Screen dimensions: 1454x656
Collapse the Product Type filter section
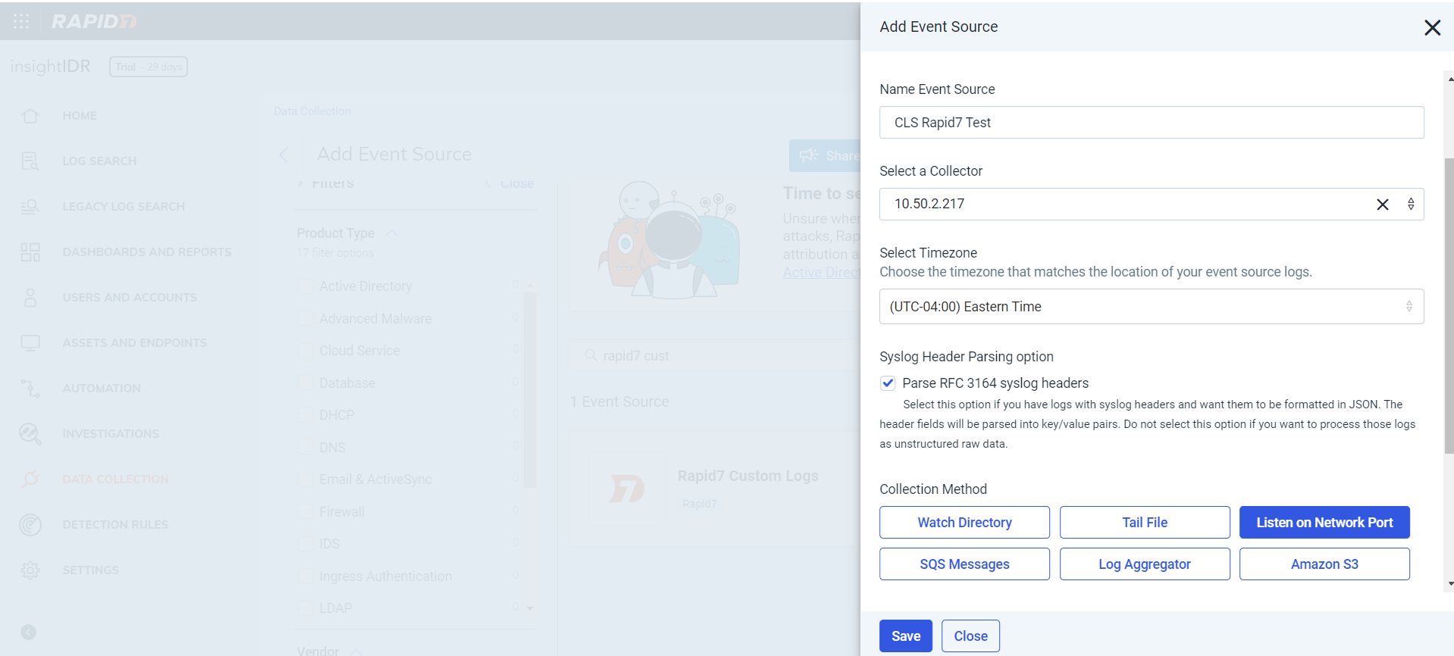(x=392, y=233)
